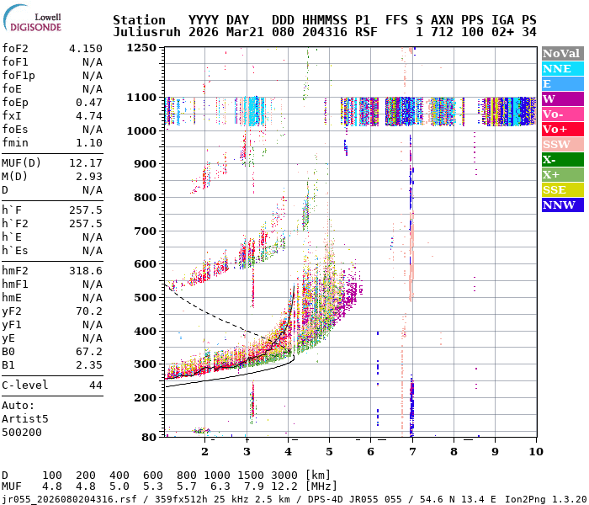The width and height of the screenshot is (589, 505).
Task: Click the cyan NNE legend swatch
Action: coord(562,68)
